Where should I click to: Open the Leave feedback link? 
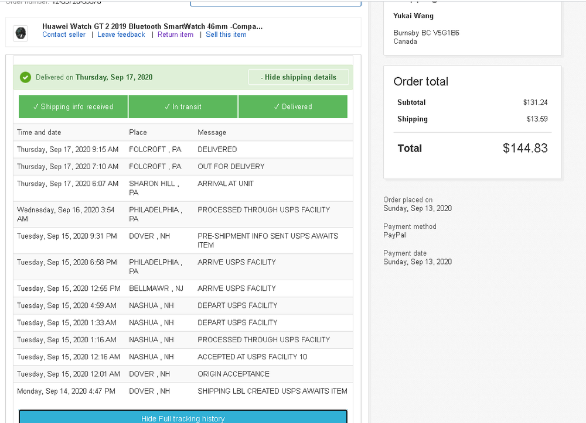point(121,35)
